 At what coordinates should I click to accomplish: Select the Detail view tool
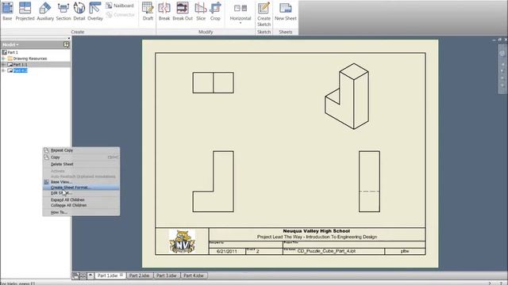(x=79, y=11)
